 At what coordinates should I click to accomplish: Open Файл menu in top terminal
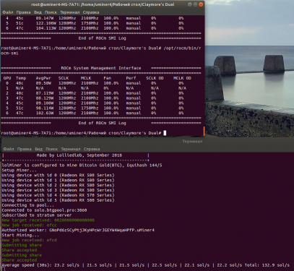coord(8,12)
